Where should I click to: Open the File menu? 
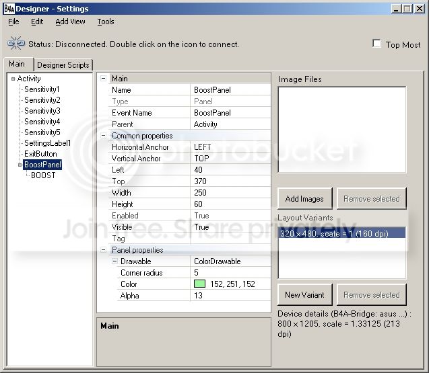[13, 22]
